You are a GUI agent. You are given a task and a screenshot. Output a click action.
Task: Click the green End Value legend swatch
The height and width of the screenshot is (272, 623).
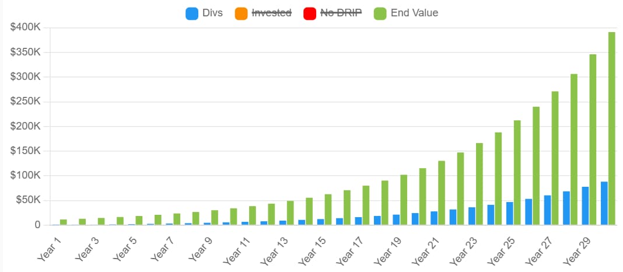click(x=379, y=13)
